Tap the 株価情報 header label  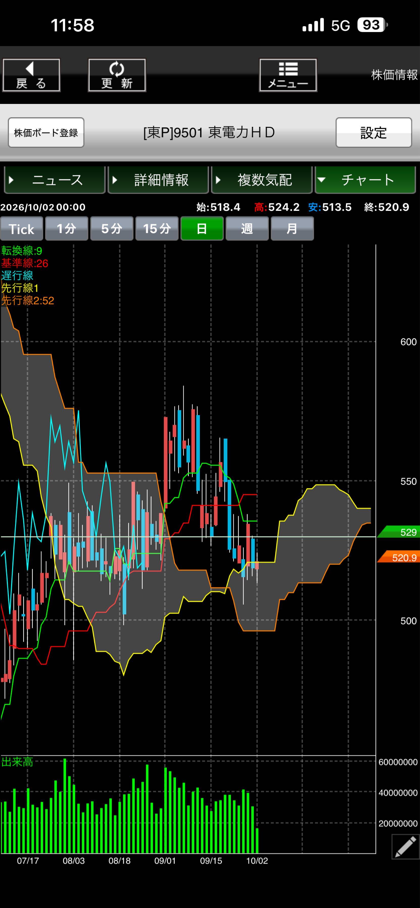pos(395,75)
